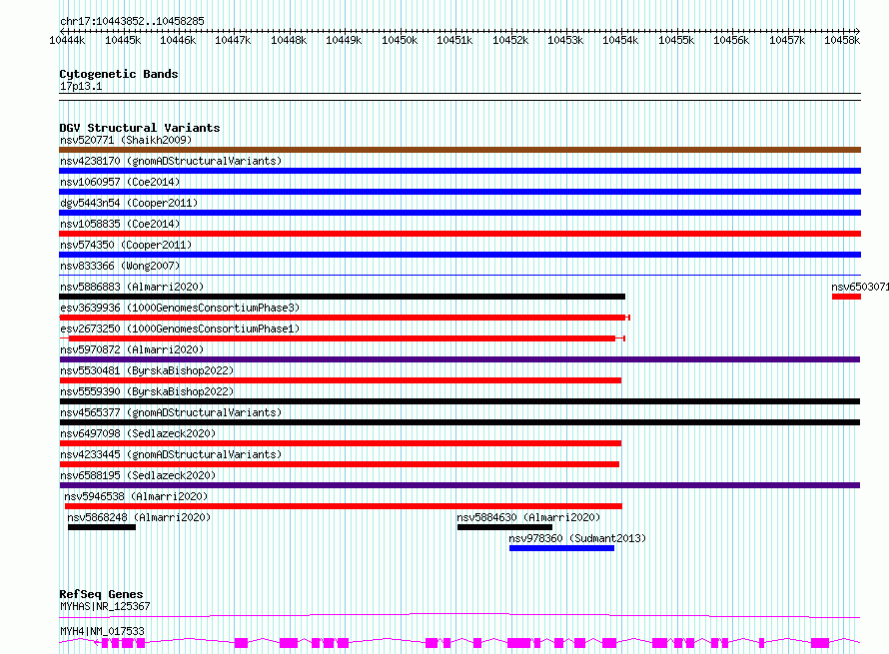Open the MYHAS|NR_125367 gene label

point(105,606)
